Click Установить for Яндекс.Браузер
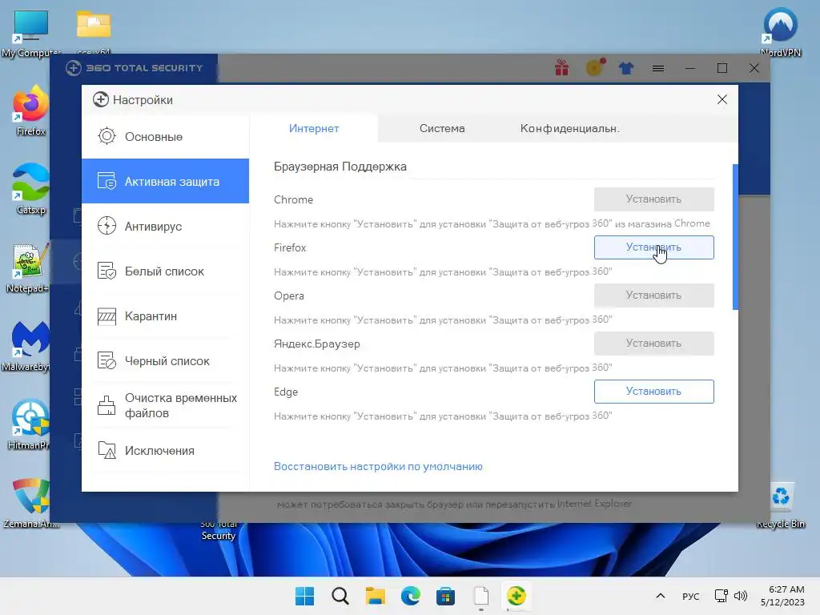Viewport: 820px width, 615px height. tap(653, 344)
